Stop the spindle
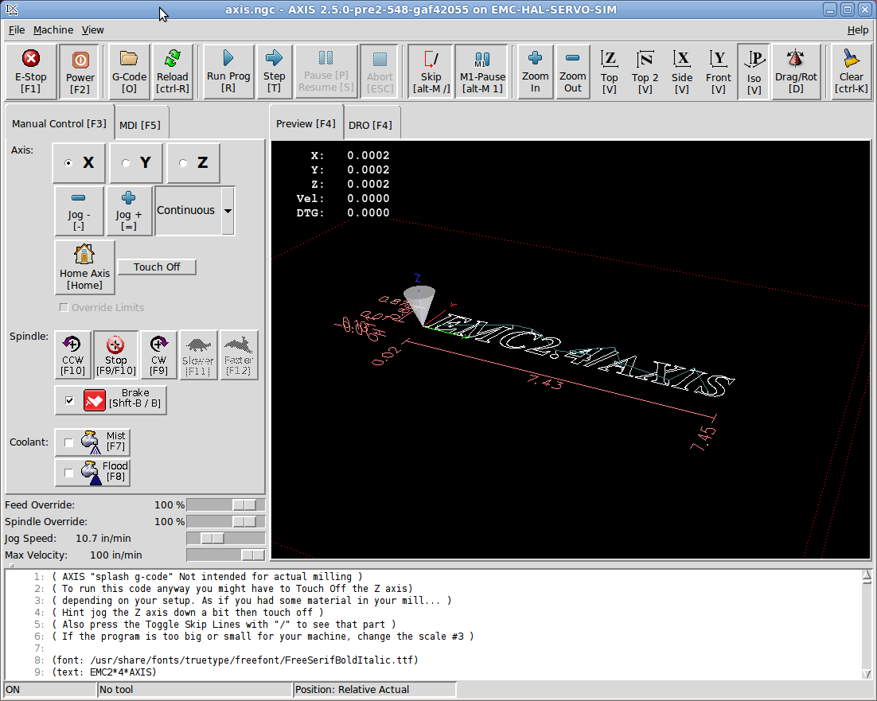 click(115, 355)
